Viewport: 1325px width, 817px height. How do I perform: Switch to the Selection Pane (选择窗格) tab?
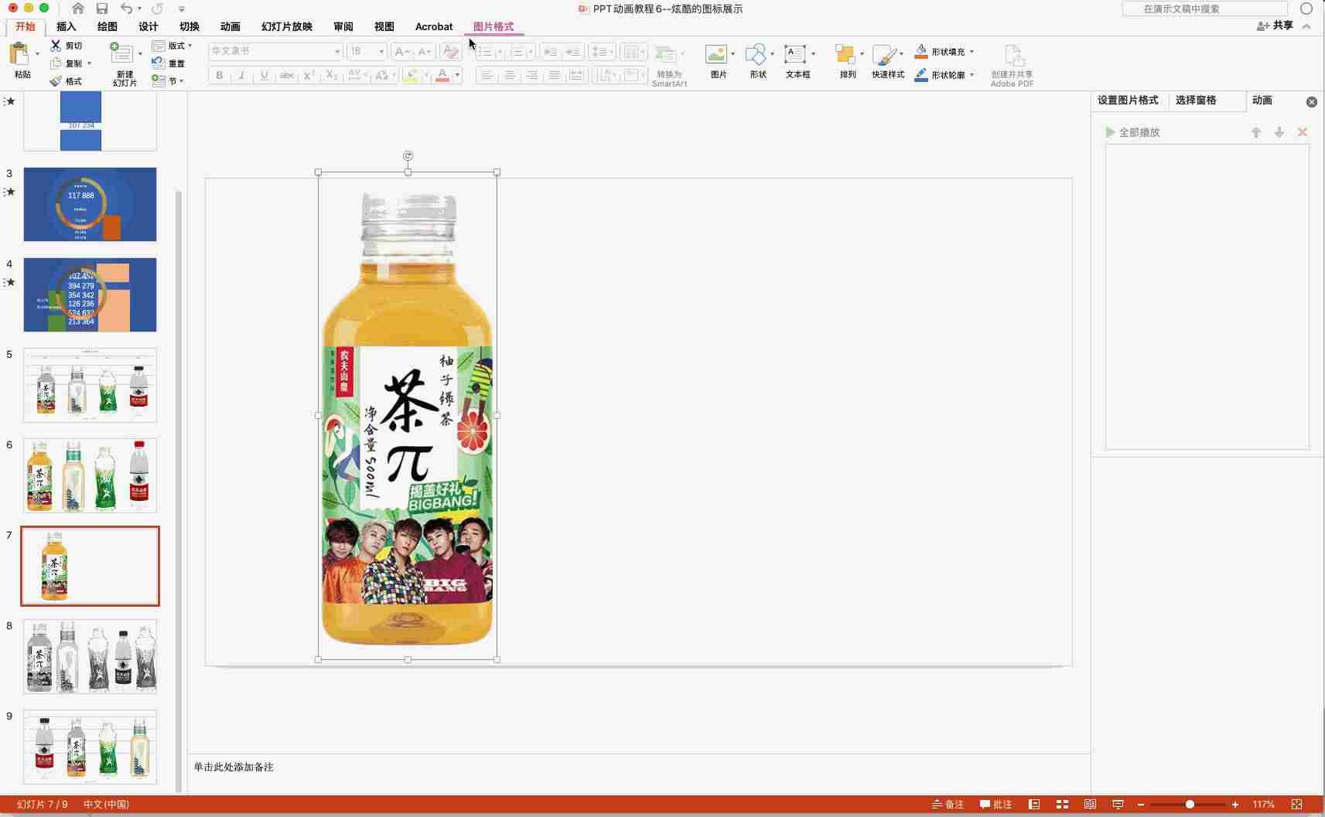pyautogui.click(x=1196, y=100)
